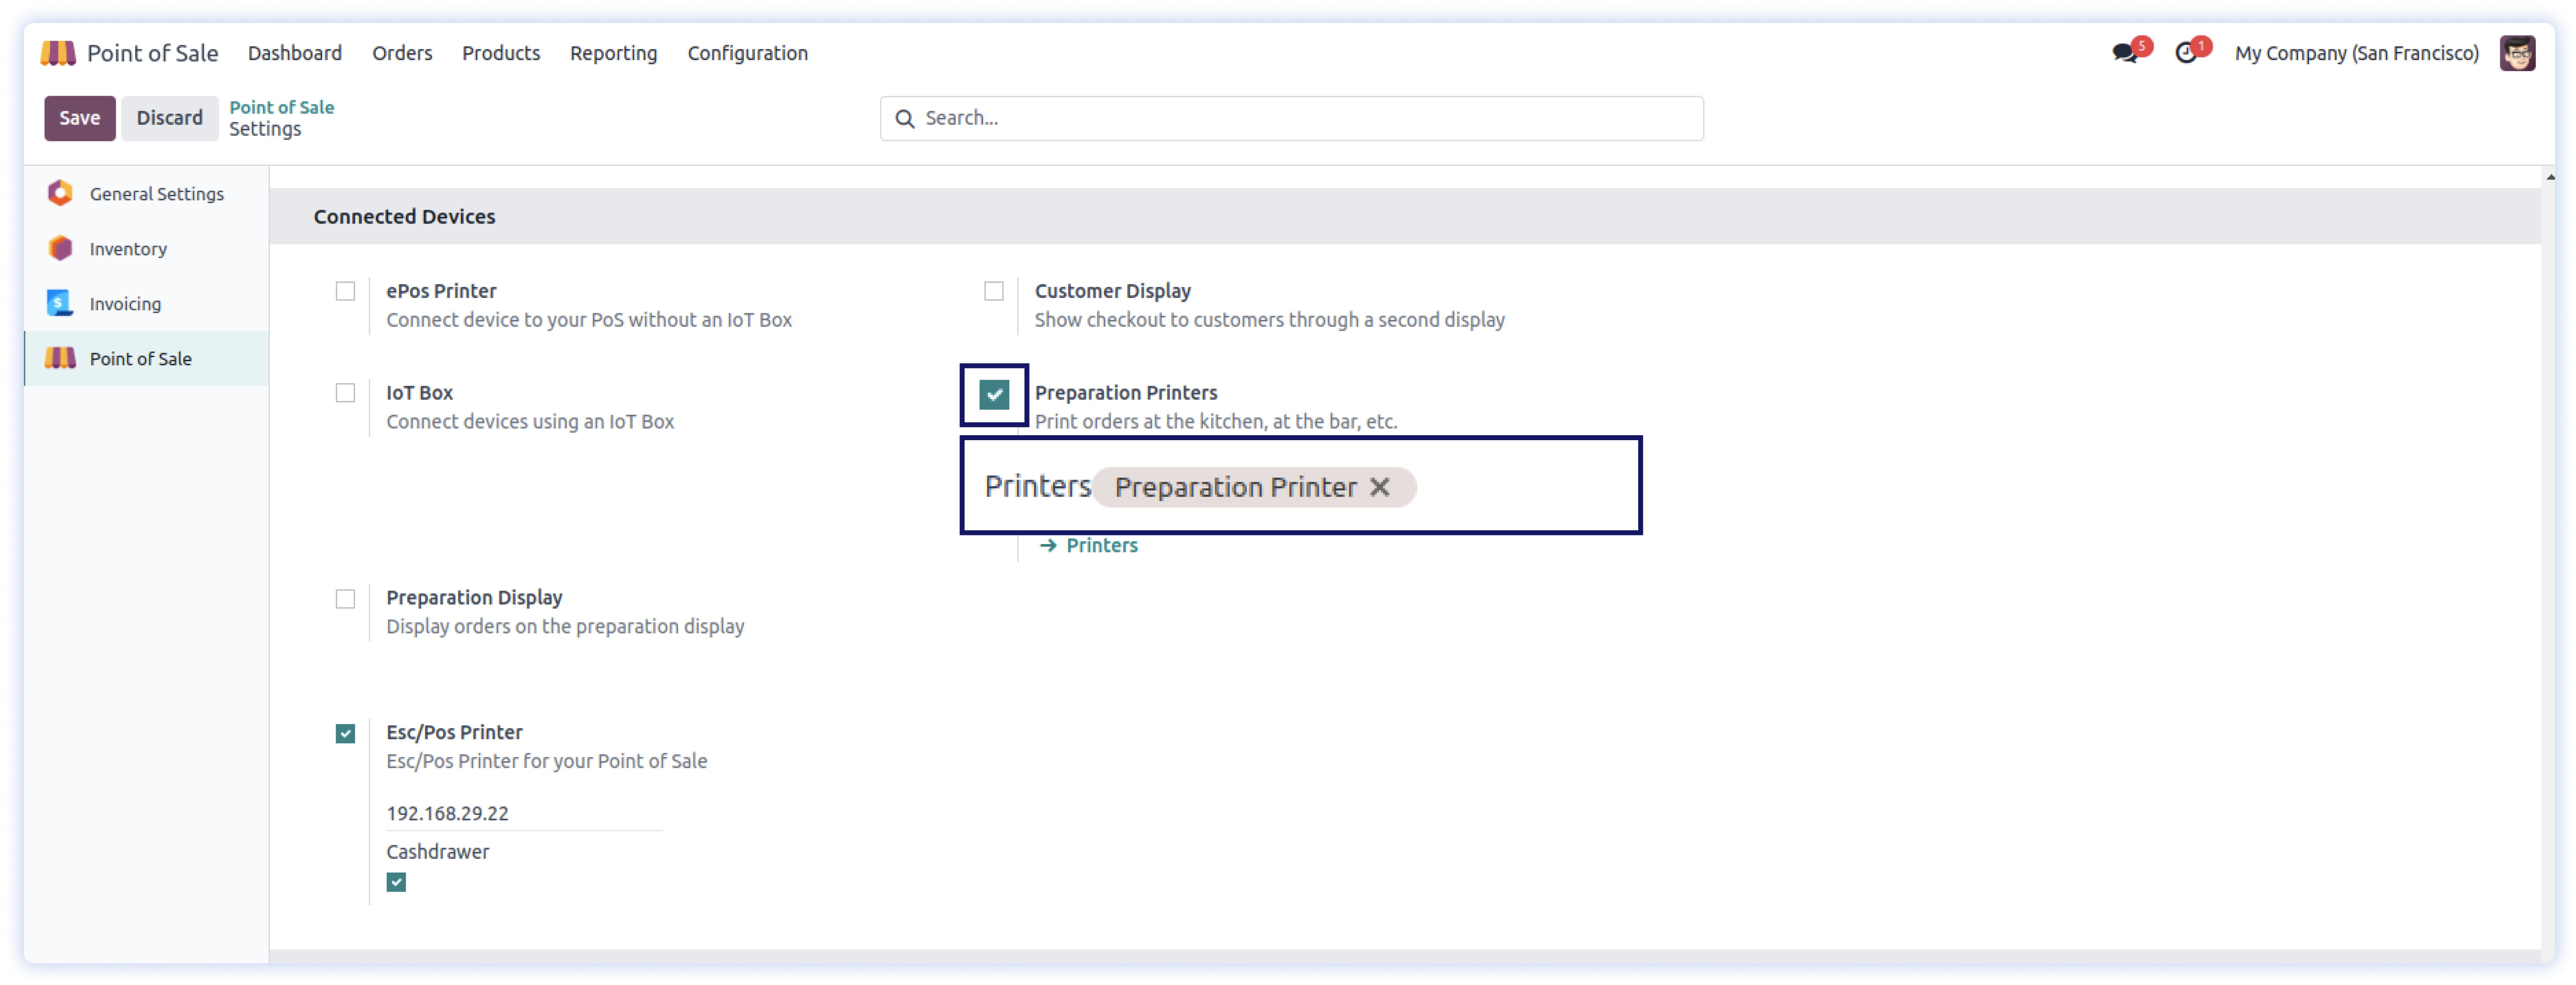Open the Orders menu
2576x985 pixels.
[402, 53]
